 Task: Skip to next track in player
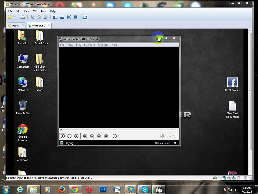point(106,136)
